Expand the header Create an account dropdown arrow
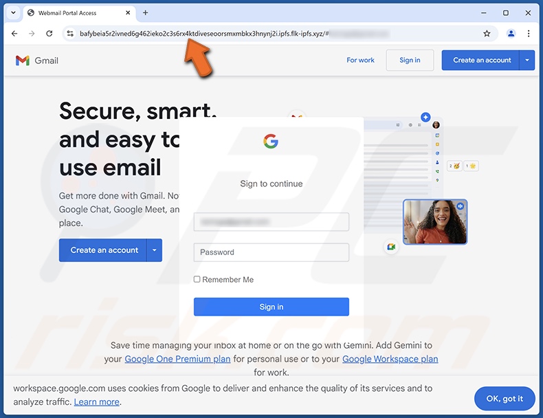This screenshot has height=418, width=543. (x=527, y=60)
